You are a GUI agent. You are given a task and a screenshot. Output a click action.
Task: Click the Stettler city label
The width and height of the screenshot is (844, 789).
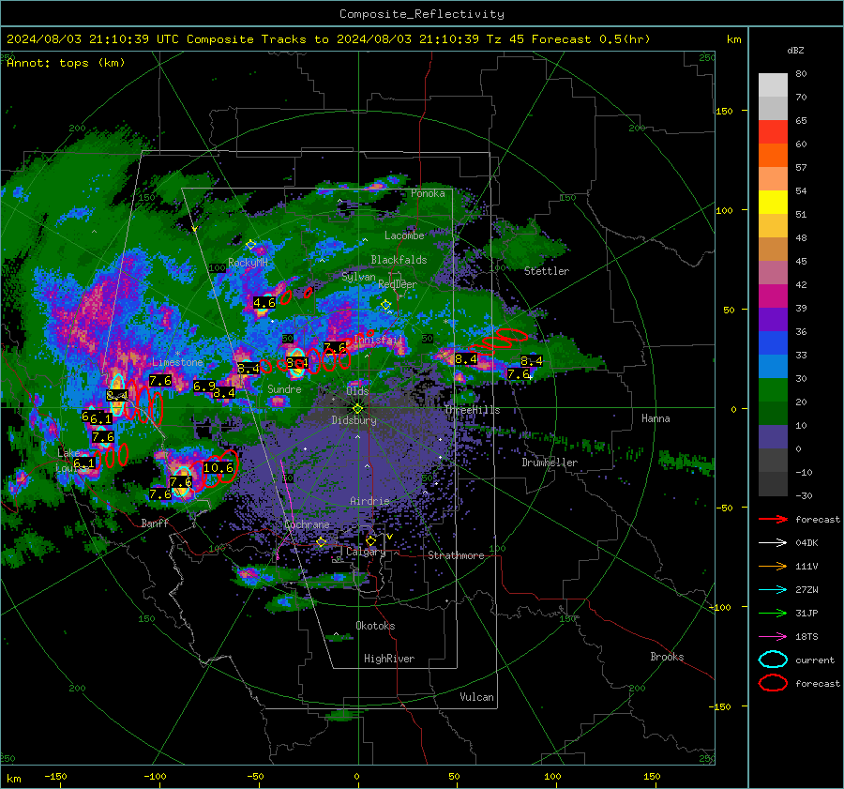click(x=547, y=271)
